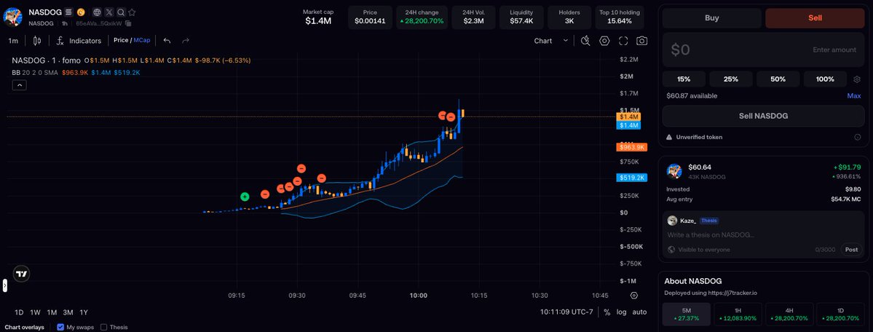The image size is (873, 332).
Task: Choose the 25% sell preset
Action: 730,79
